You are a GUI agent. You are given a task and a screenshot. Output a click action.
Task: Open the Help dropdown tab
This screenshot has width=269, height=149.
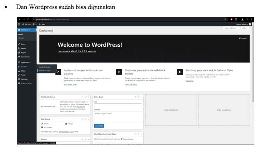point(245,28)
